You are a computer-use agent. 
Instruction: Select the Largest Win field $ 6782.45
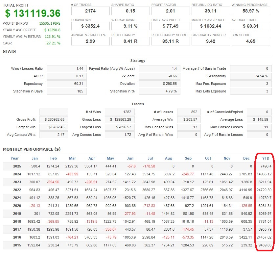point(54,127)
